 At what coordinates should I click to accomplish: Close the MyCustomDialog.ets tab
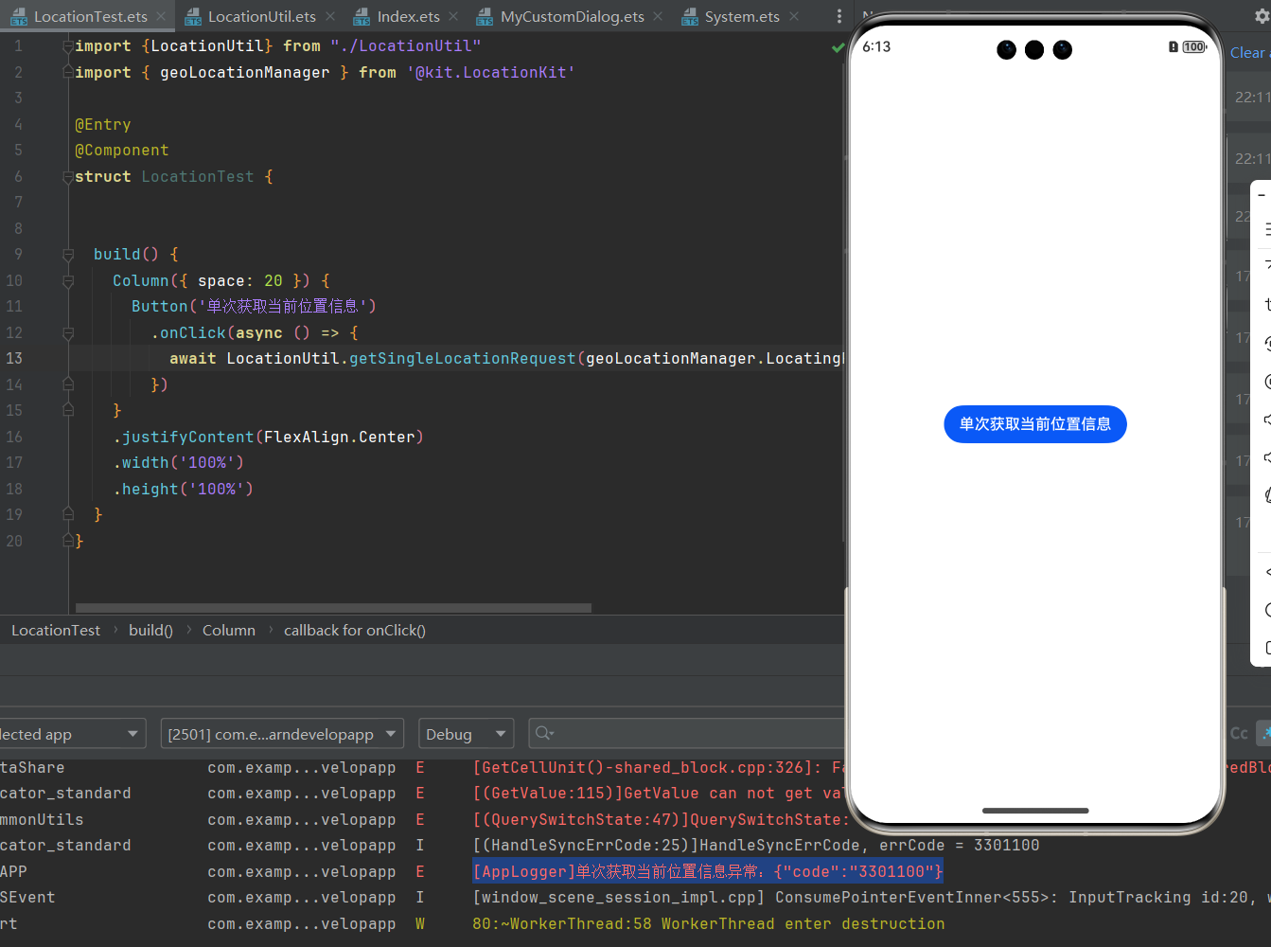pos(658,16)
